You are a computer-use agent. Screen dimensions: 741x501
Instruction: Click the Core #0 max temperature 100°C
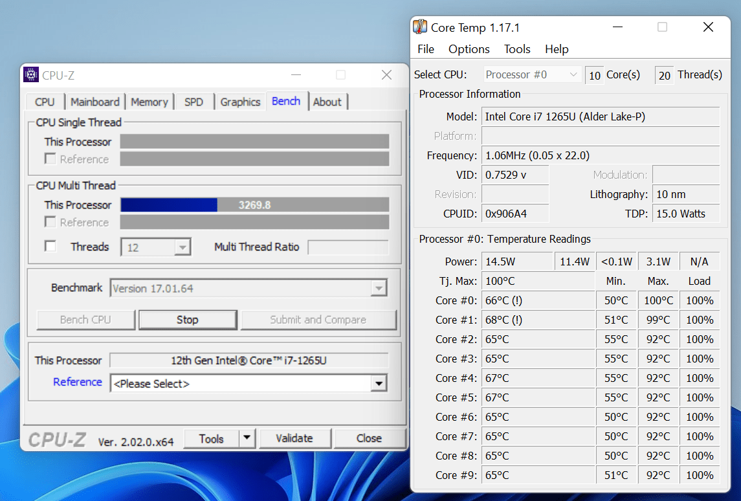tap(659, 300)
